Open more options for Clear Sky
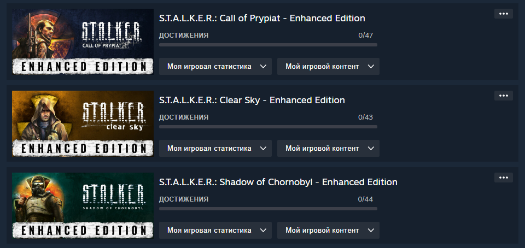The image size is (525, 248). (x=503, y=96)
